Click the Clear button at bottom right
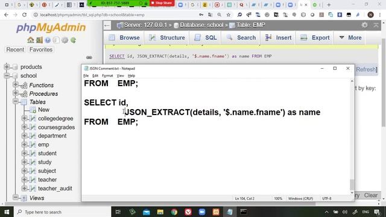The width and height of the screenshot is (386, 217). pos(371,195)
